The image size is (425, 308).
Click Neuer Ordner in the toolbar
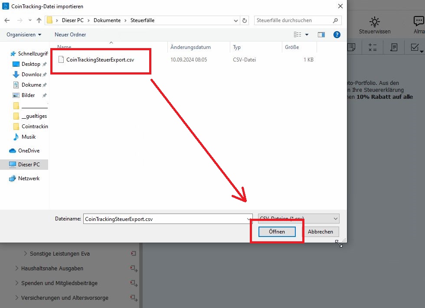coord(70,34)
